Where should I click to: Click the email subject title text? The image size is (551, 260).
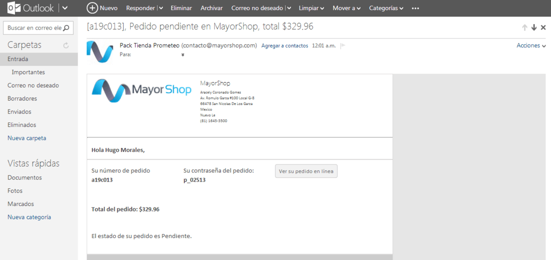pyautogui.click(x=200, y=27)
